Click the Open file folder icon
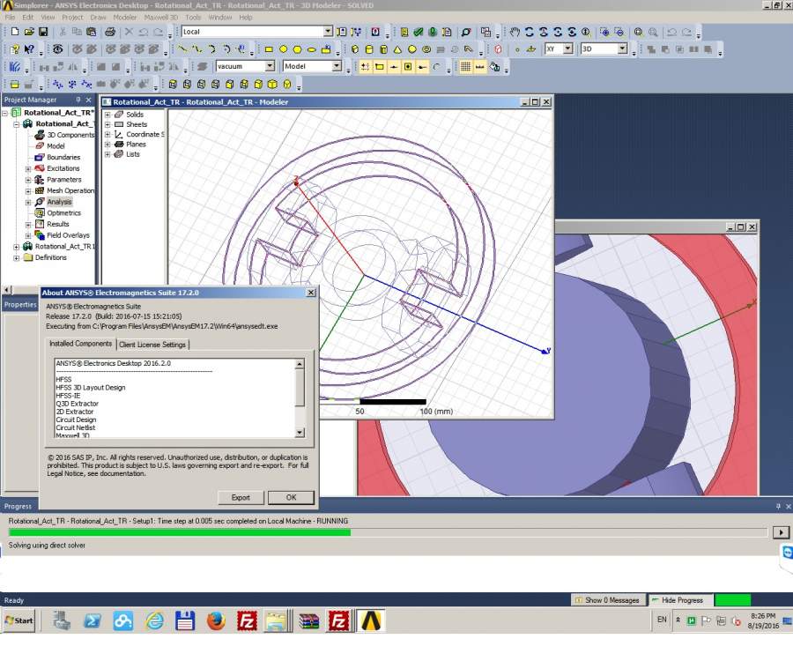 [28, 32]
